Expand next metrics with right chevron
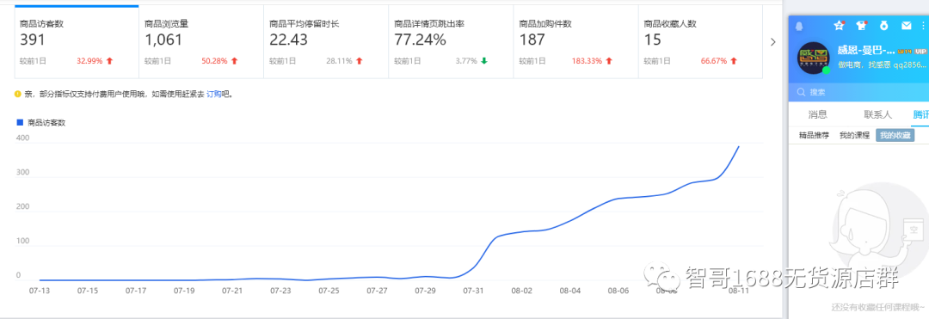The height and width of the screenshot is (319, 929). pos(772,42)
